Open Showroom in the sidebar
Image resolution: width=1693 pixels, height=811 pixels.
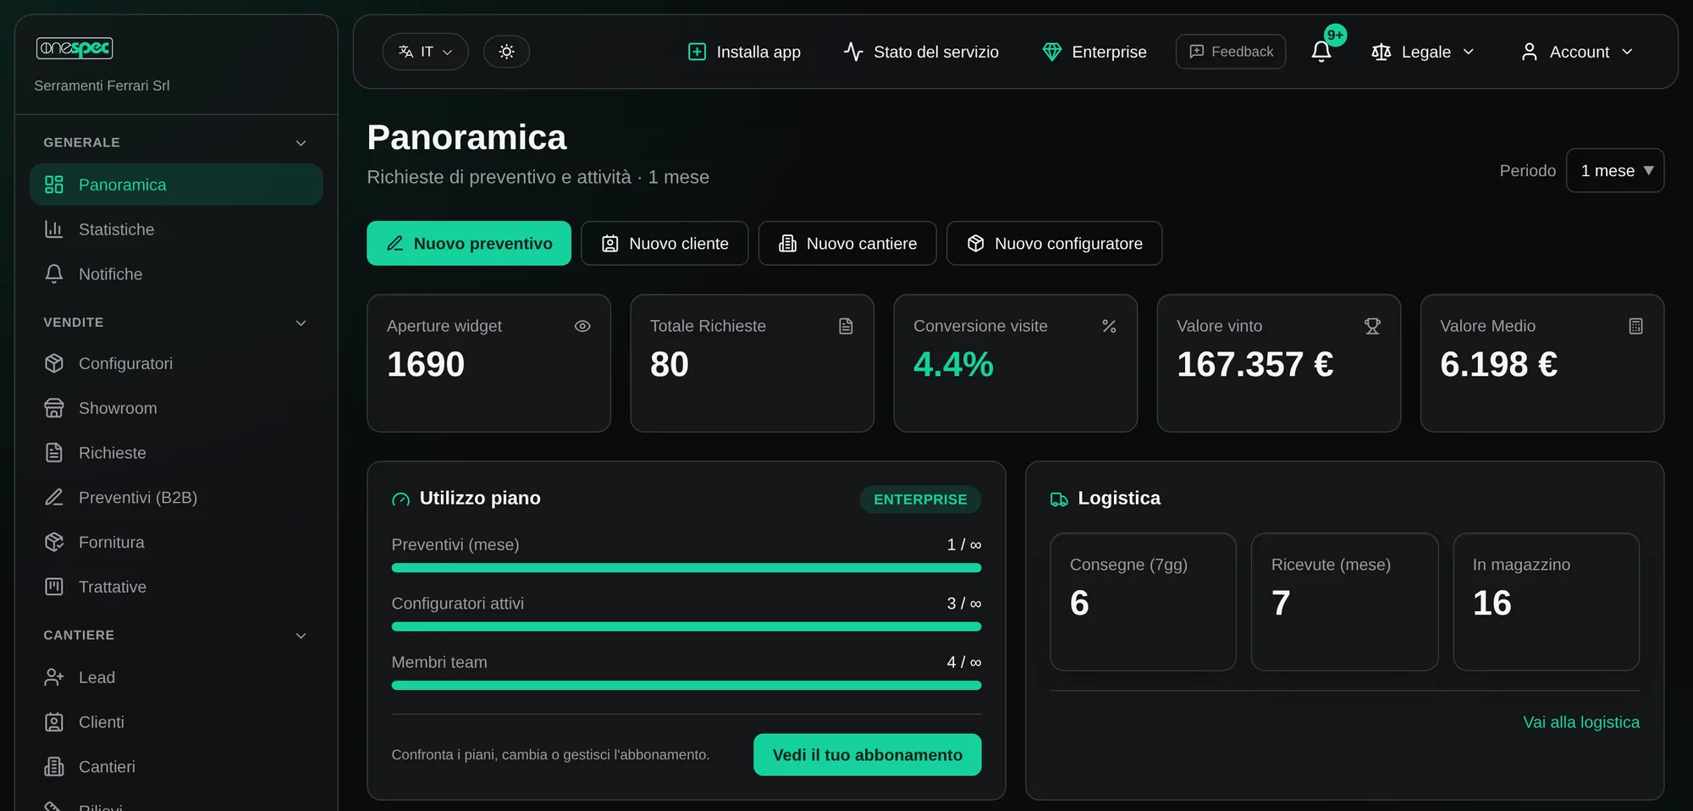click(176, 408)
